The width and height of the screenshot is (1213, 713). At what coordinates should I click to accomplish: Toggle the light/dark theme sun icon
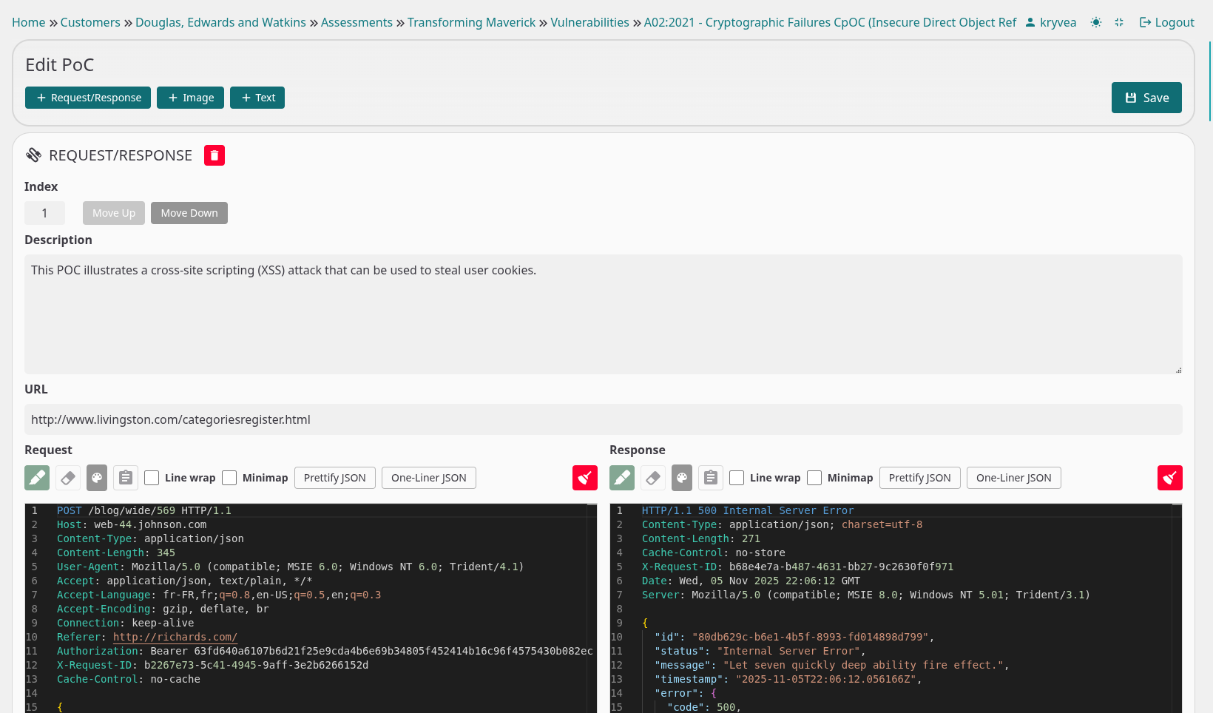1096,23
